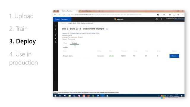Click the Name column header
Image resolution: width=190 pixels, height=107 pixels.
pyautogui.click(x=65, y=51)
